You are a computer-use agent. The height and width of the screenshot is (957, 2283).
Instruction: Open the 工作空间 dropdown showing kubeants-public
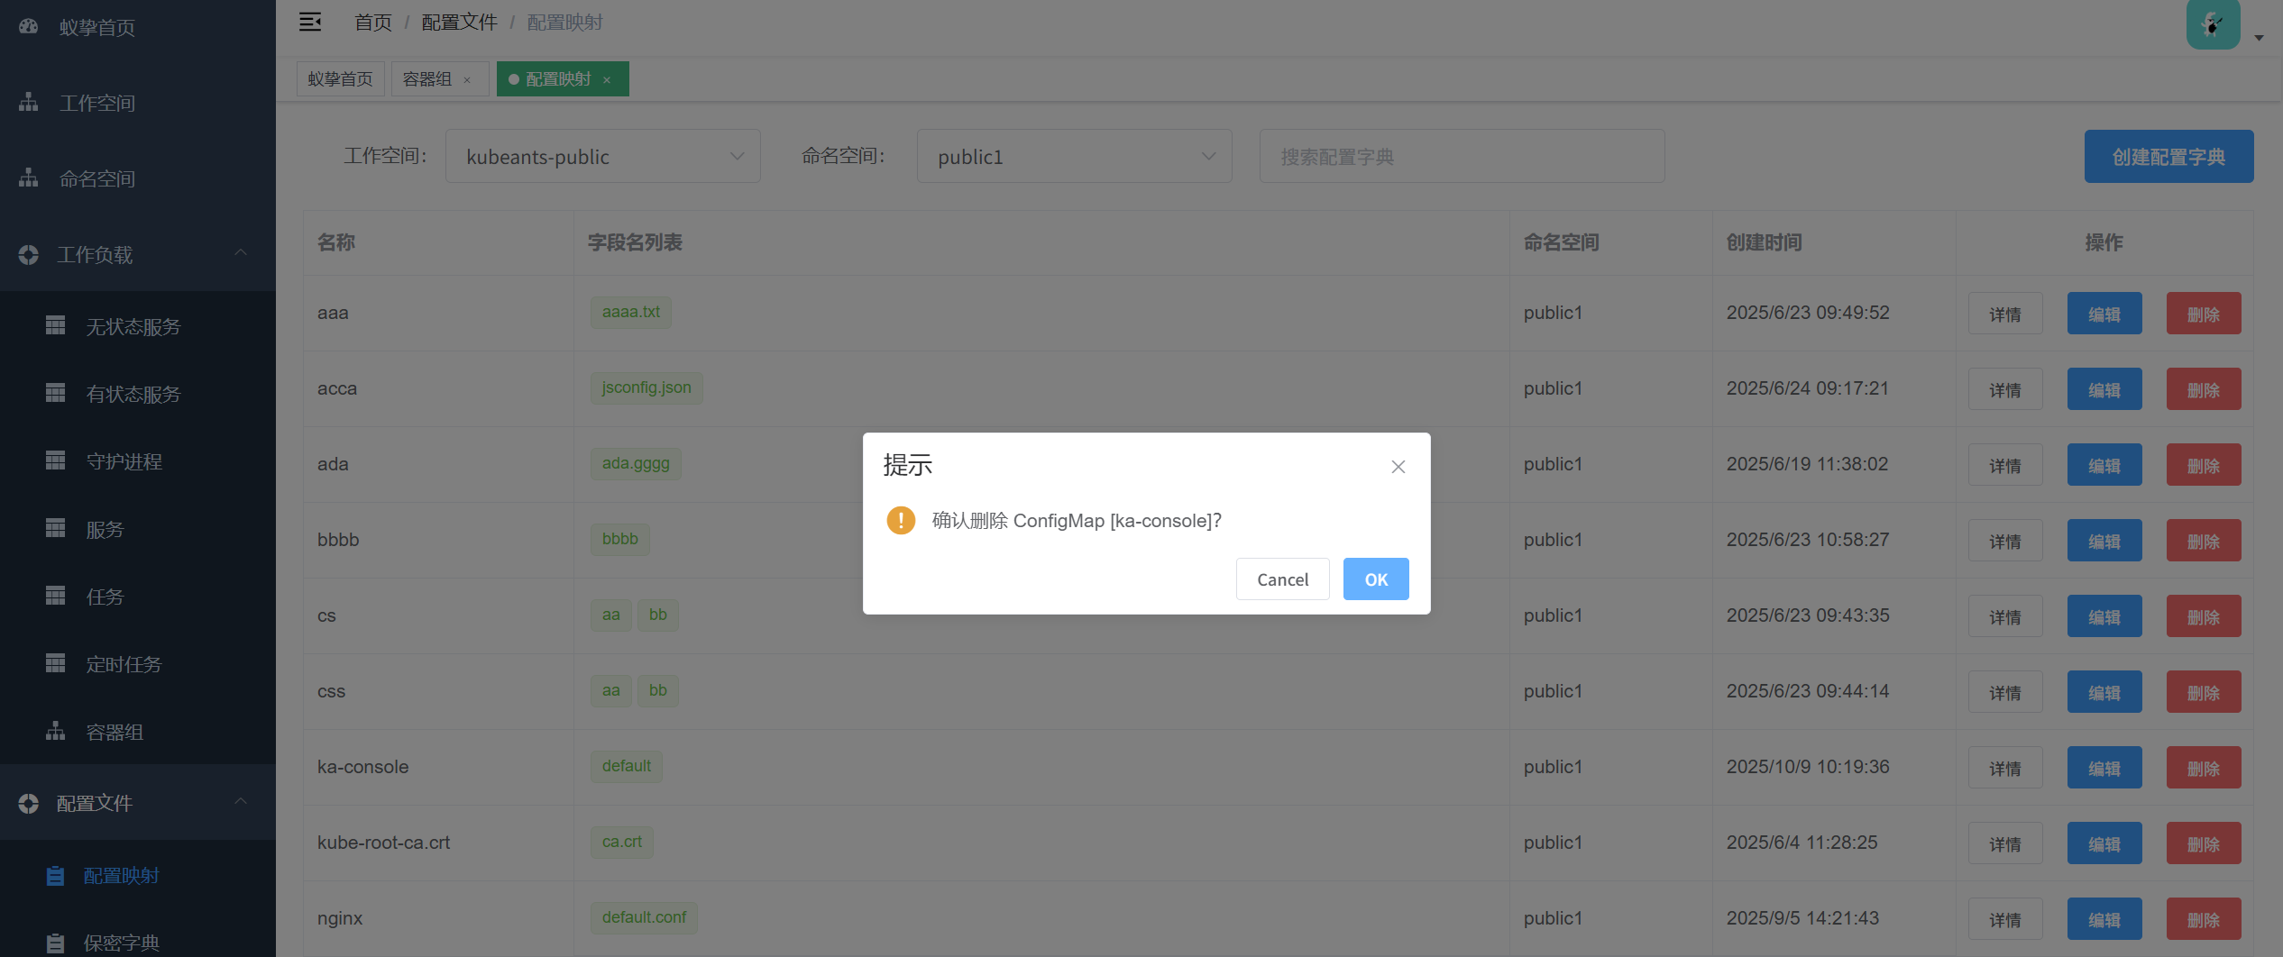click(602, 157)
